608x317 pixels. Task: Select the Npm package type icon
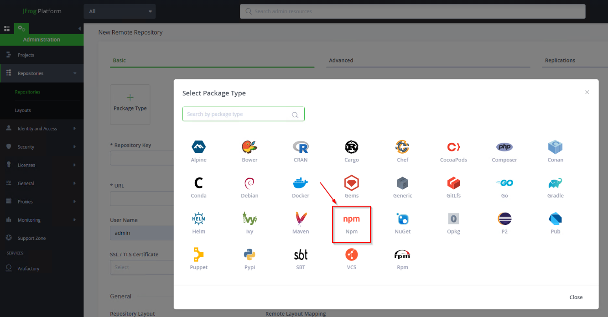point(351,219)
